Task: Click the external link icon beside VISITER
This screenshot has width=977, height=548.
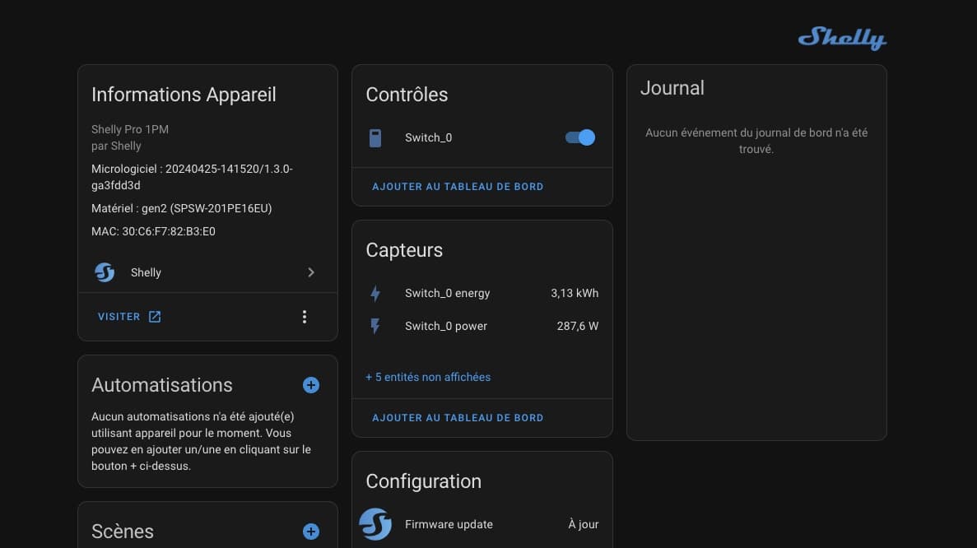Action: coord(155,316)
